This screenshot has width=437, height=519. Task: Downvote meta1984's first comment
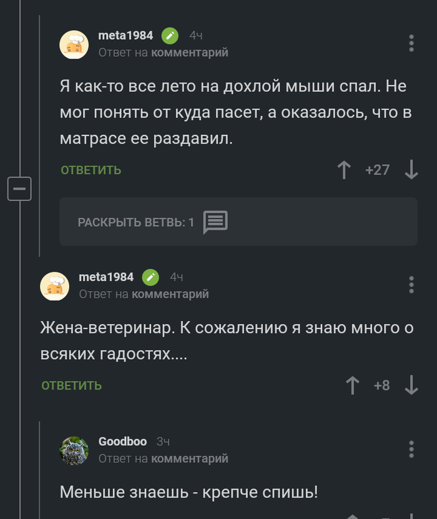[x=411, y=169]
